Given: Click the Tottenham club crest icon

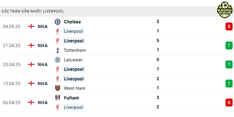Looking at the screenshot, I should 57,50.
